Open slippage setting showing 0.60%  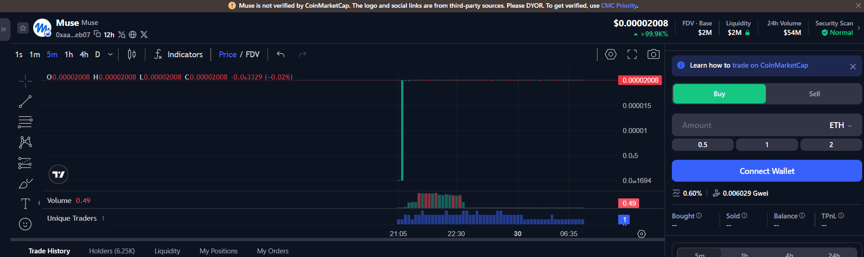tap(687, 193)
